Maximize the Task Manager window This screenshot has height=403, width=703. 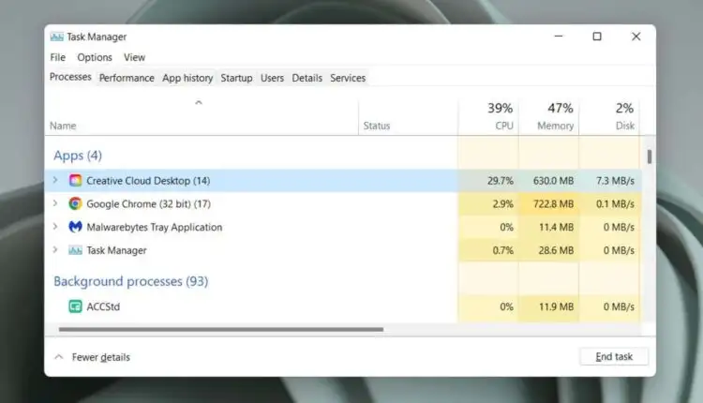tap(597, 37)
